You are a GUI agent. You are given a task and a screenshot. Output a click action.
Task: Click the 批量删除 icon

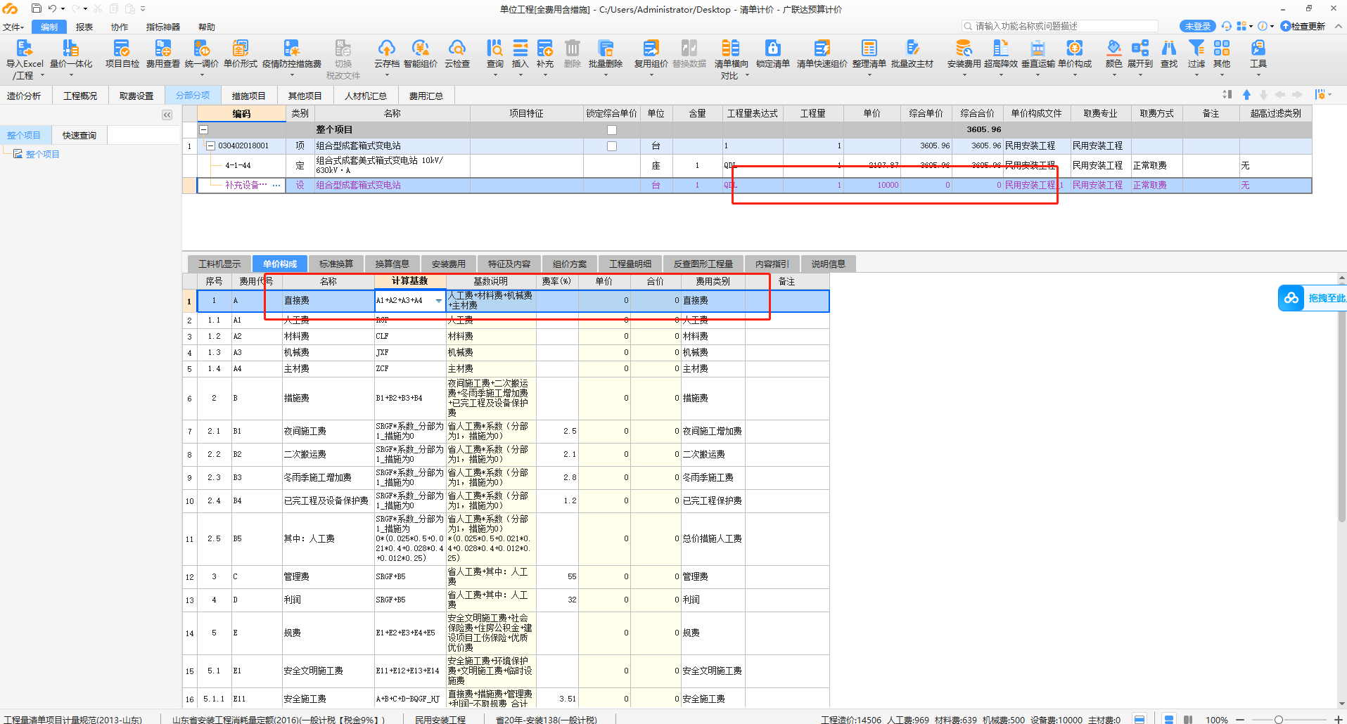605,48
